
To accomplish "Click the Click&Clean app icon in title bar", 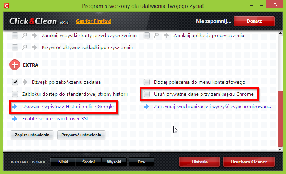I will coord(6,6).
